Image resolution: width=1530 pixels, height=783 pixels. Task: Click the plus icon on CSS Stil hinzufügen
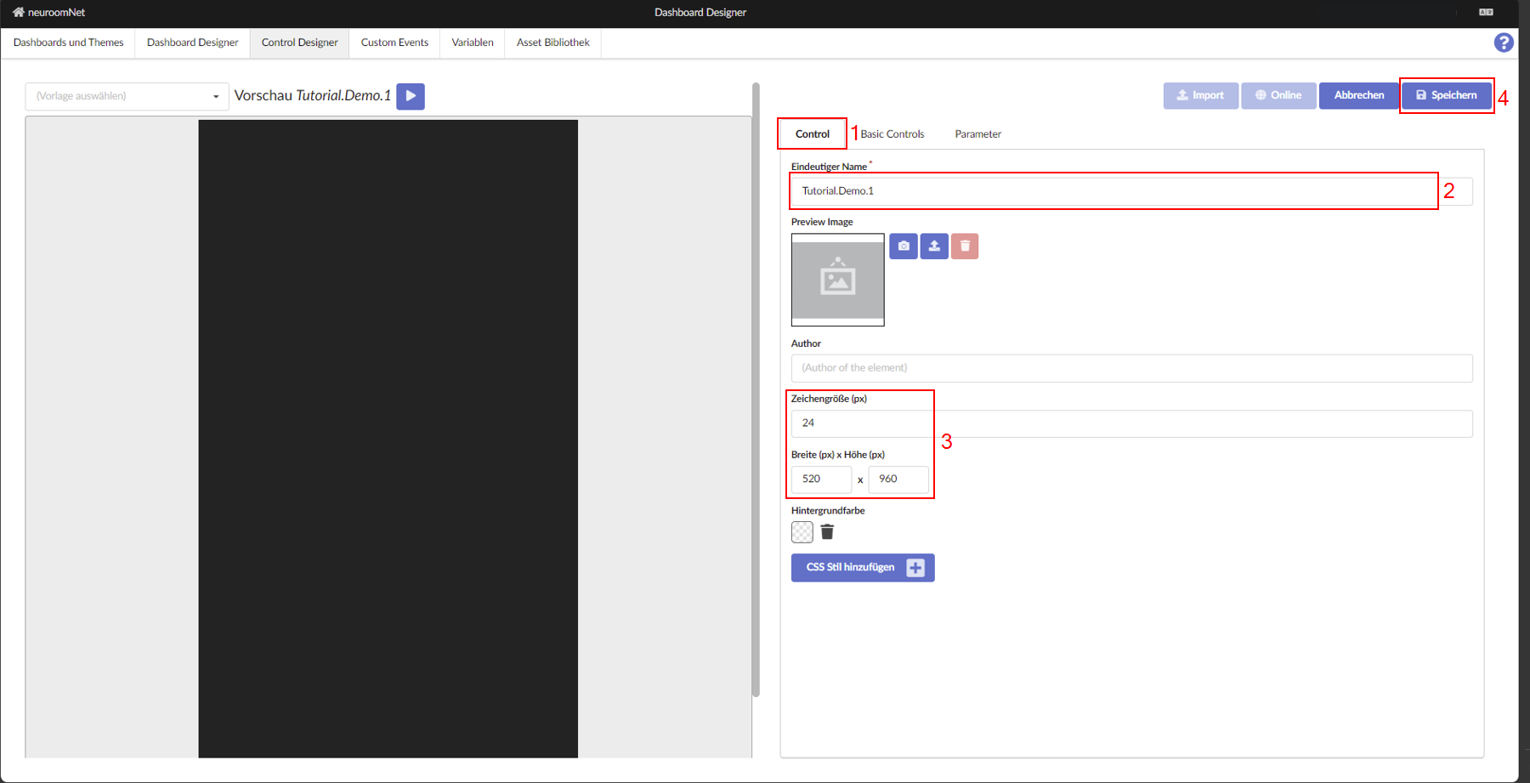coord(915,568)
